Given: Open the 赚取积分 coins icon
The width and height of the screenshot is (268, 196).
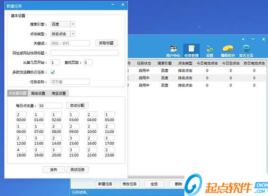Looking at the screenshot, I should (228, 51).
